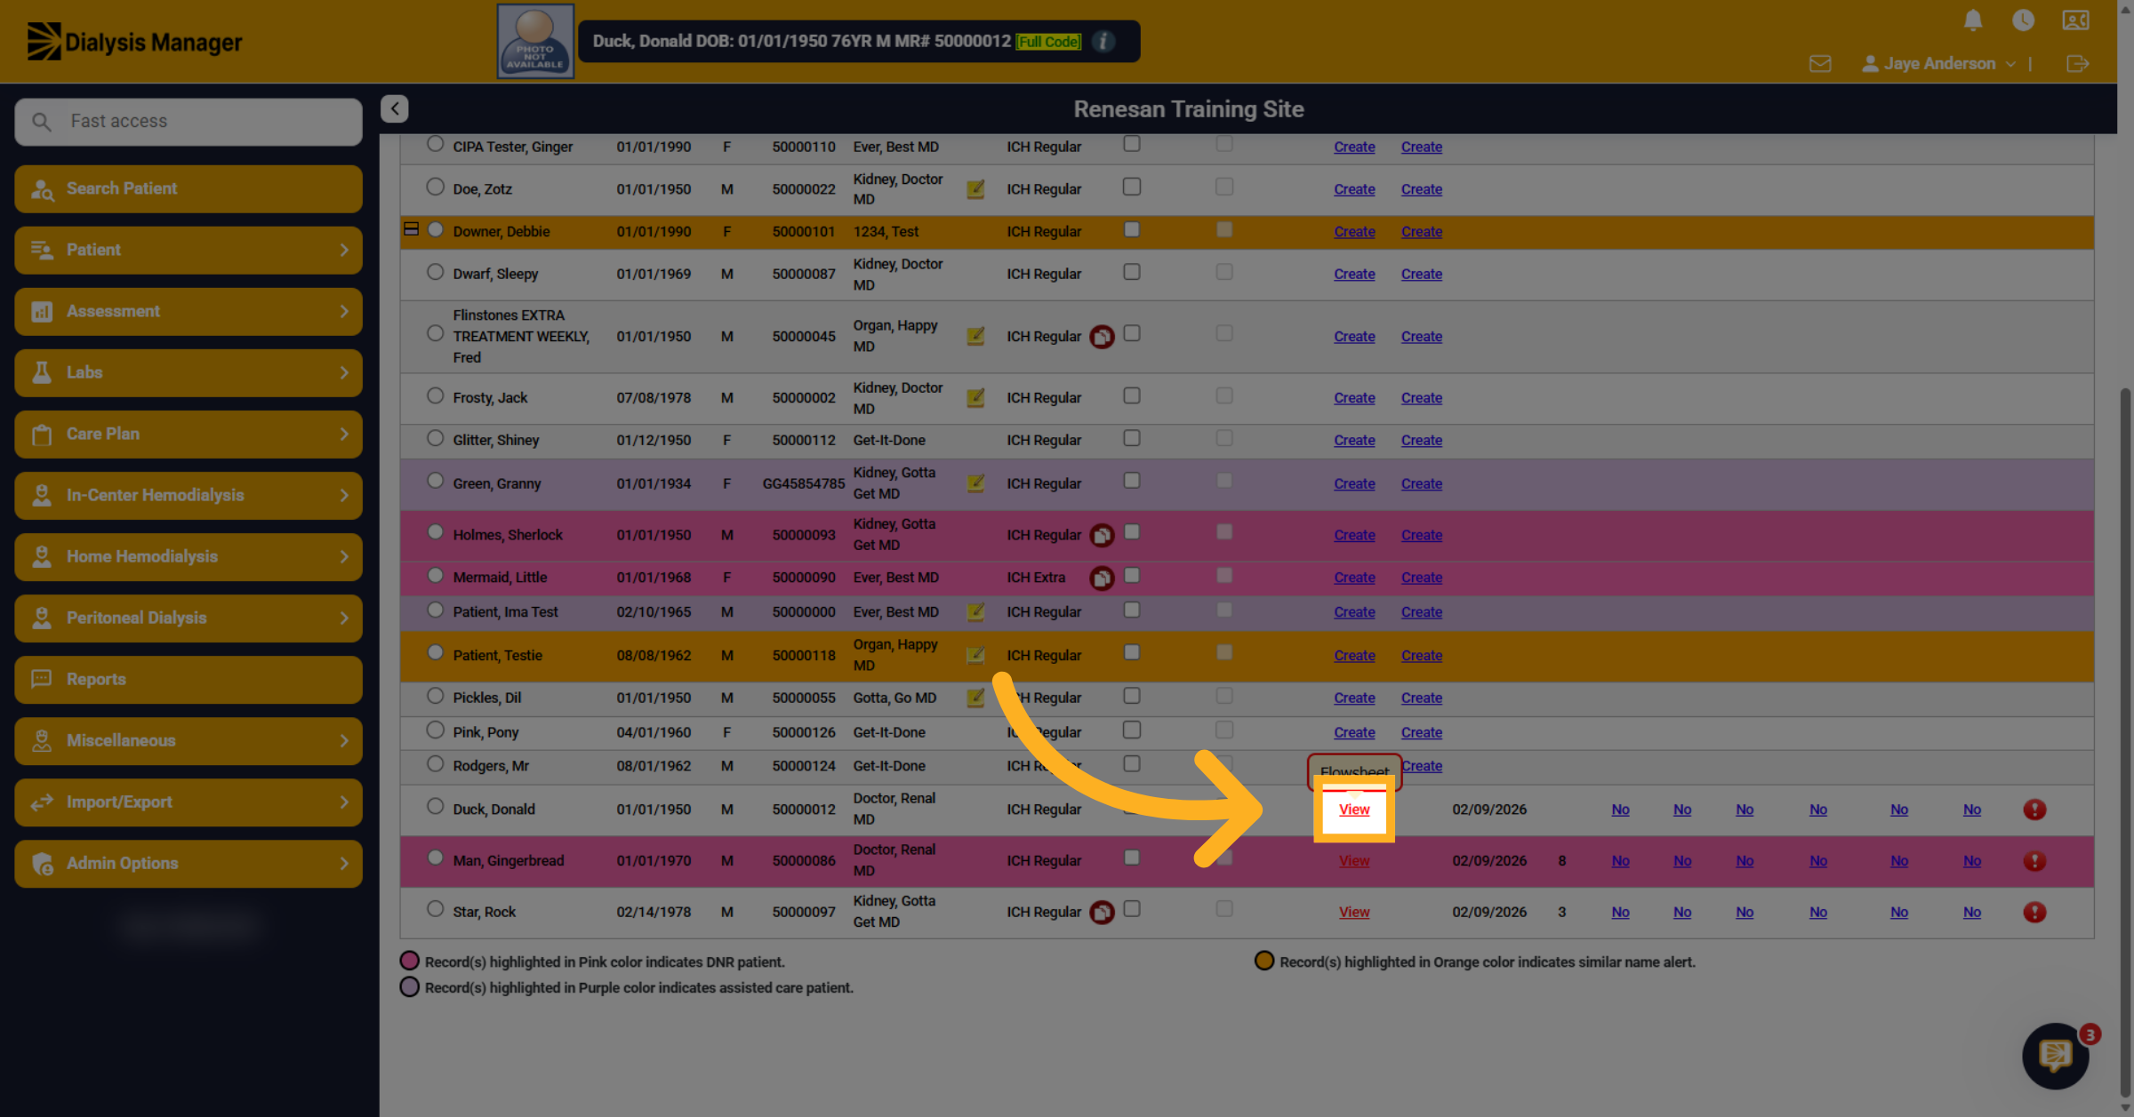Tick the checkbox in Pickles, Dil row
Screen dimensions: 2134x1117
(1131, 696)
